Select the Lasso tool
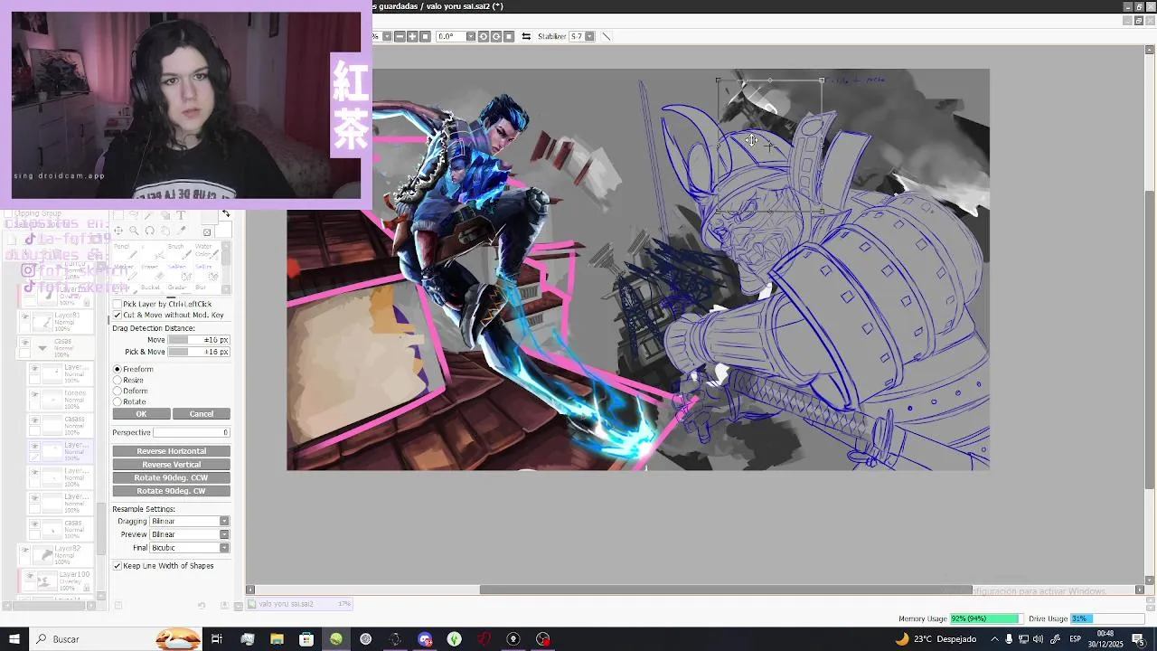This screenshot has width=1157, height=651. click(134, 215)
